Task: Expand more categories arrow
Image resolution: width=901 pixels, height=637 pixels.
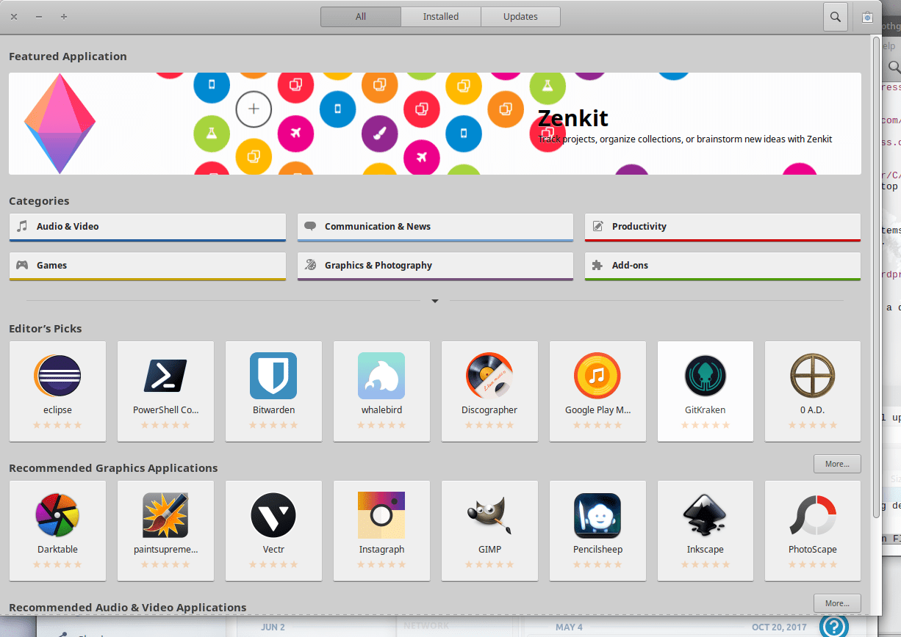Action: (x=435, y=301)
